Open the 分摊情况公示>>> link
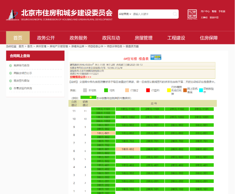 pyautogui.click(x=81, y=77)
